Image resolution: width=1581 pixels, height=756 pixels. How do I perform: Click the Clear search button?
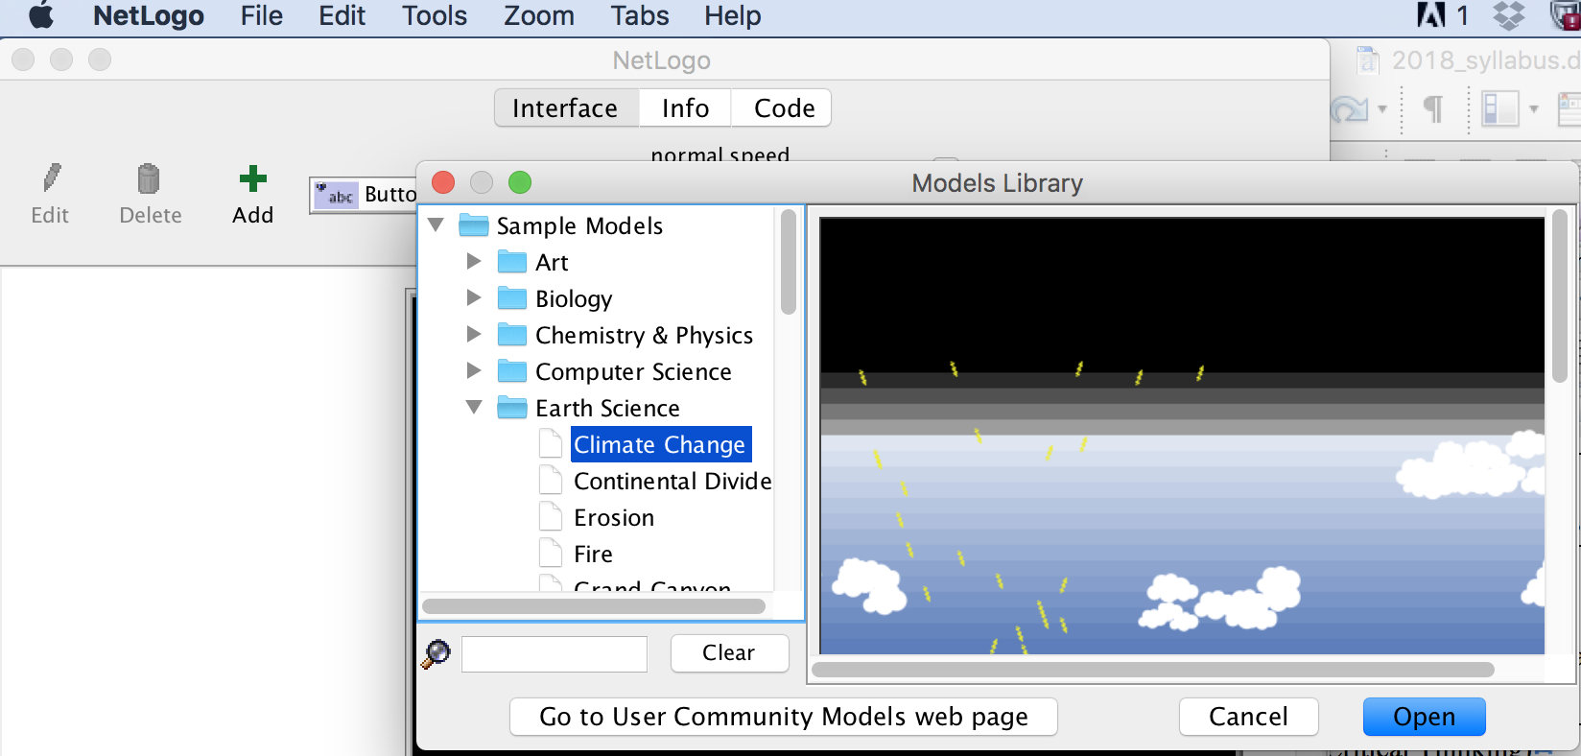click(729, 652)
